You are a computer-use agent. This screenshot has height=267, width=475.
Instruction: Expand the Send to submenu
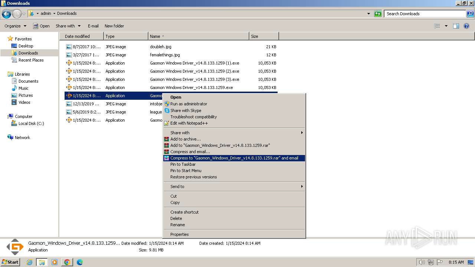(x=234, y=187)
